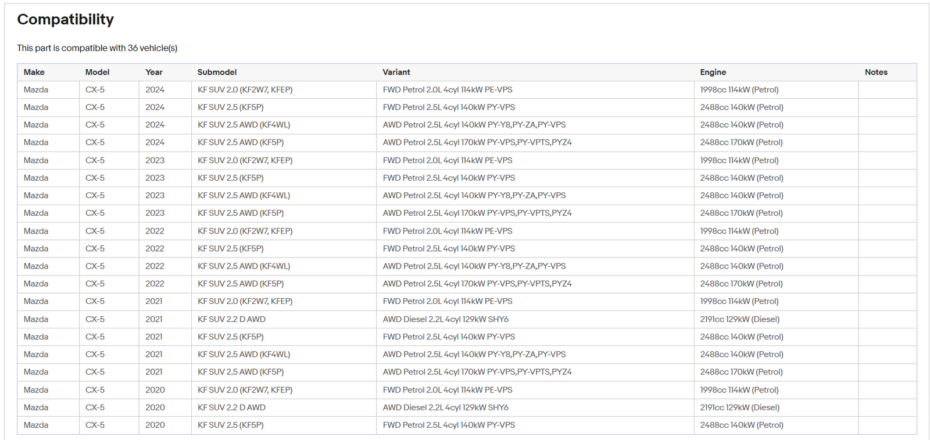Viewport: 930px width, 440px height.
Task: Click the Variant column header
Action: point(396,72)
